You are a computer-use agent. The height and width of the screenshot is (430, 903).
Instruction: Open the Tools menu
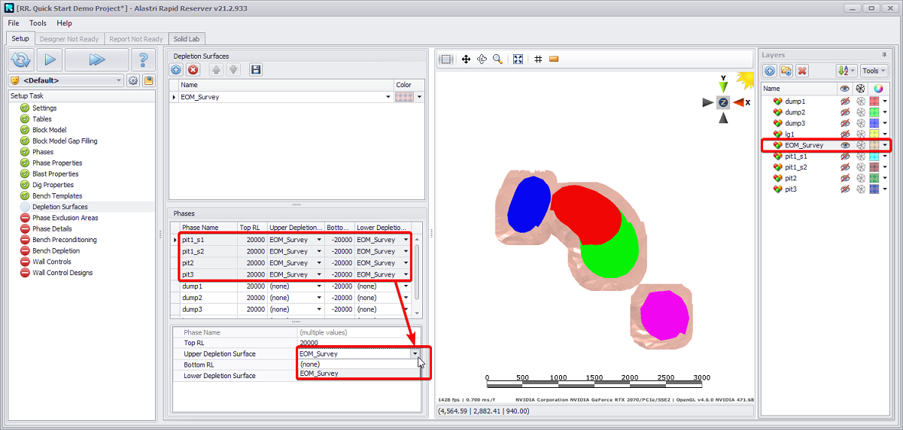pyautogui.click(x=38, y=23)
